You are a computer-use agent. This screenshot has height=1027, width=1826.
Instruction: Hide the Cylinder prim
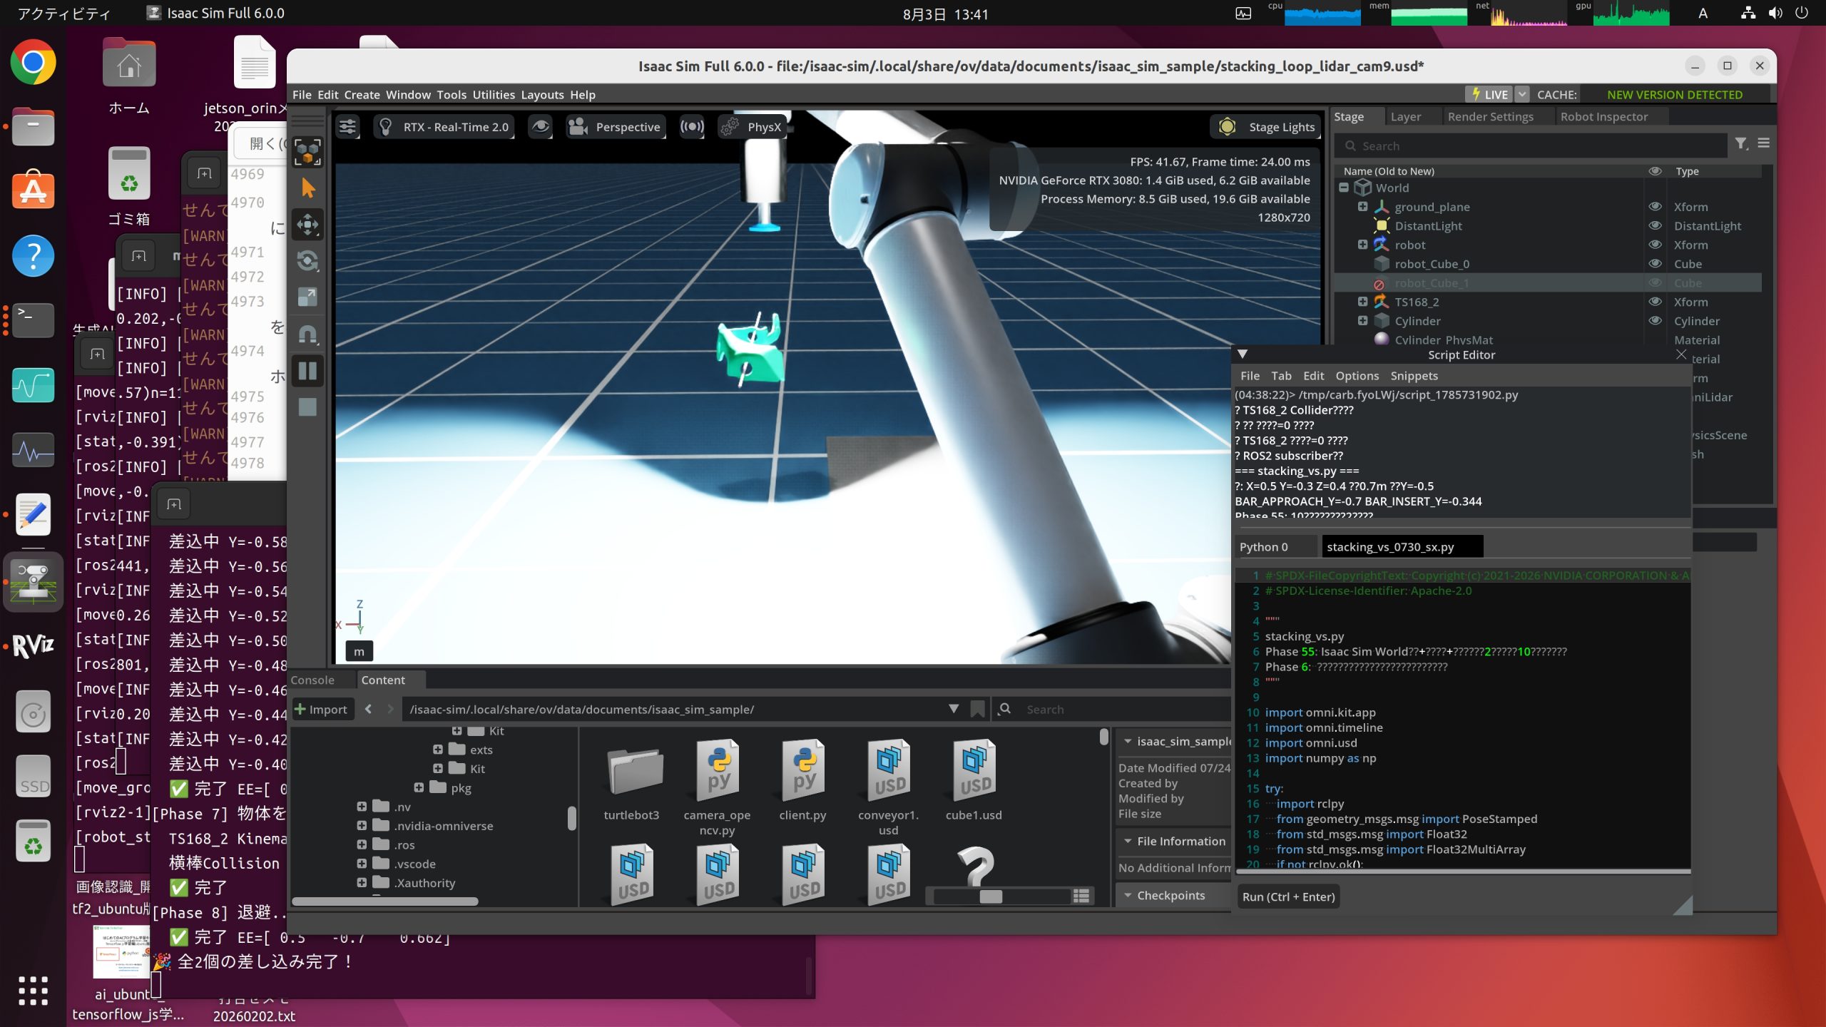click(x=1655, y=320)
